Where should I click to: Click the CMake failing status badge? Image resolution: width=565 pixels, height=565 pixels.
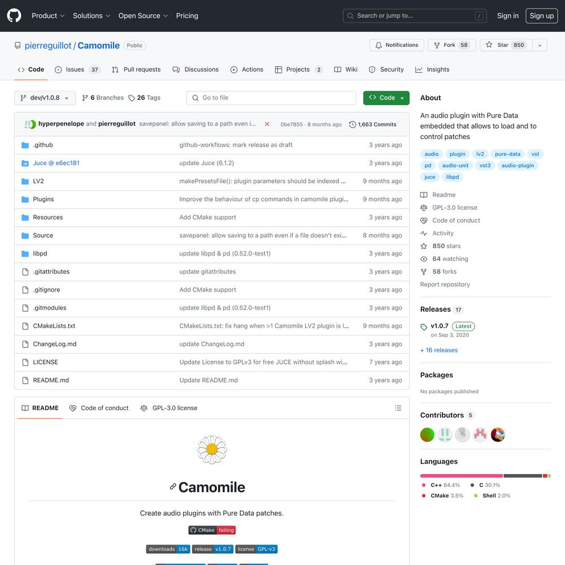click(212, 530)
